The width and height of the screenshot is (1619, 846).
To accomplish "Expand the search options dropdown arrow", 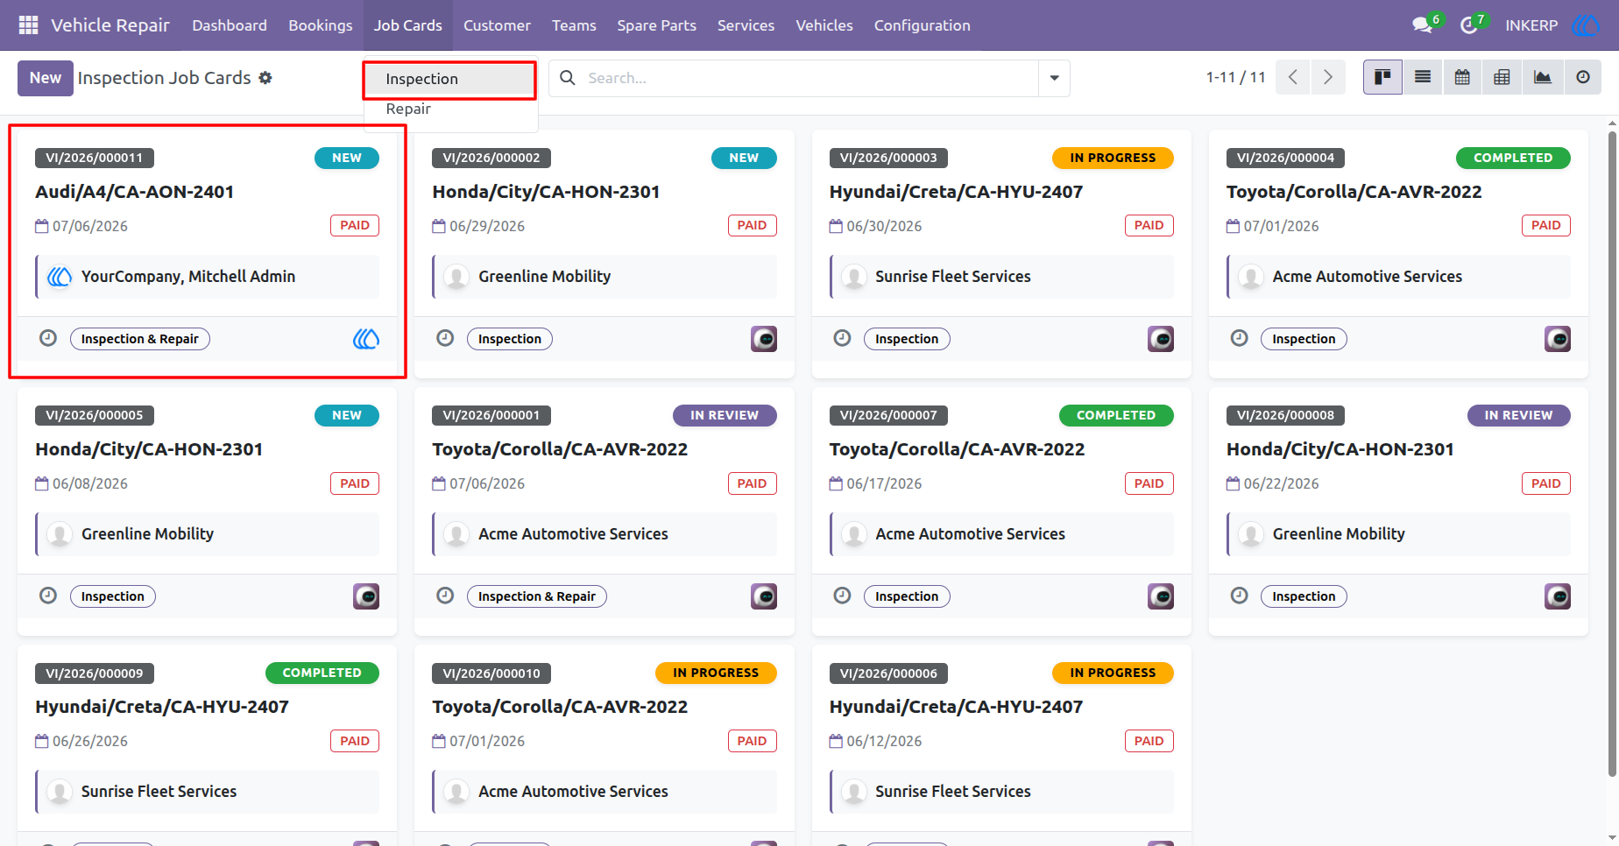I will click(x=1054, y=78).
